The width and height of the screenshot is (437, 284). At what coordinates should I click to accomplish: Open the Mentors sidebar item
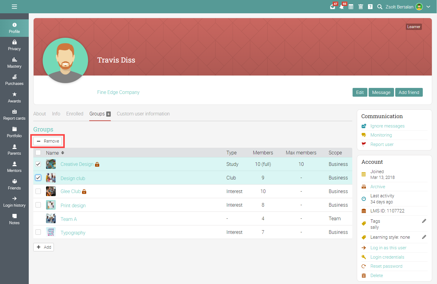click(x=14, y=167)
